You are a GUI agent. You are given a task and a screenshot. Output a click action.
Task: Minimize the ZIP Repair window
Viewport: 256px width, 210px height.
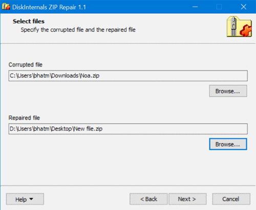click(x=195, y=7)
